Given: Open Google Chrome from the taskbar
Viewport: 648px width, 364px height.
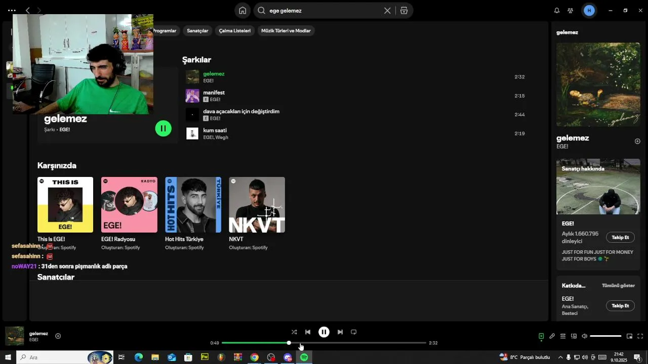Looking at the screenshot, I should pos(255,357).
